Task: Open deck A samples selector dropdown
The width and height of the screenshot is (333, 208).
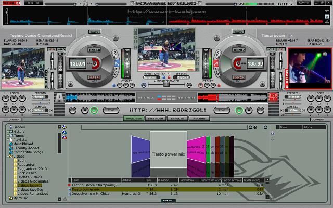Action: point(40,111)
